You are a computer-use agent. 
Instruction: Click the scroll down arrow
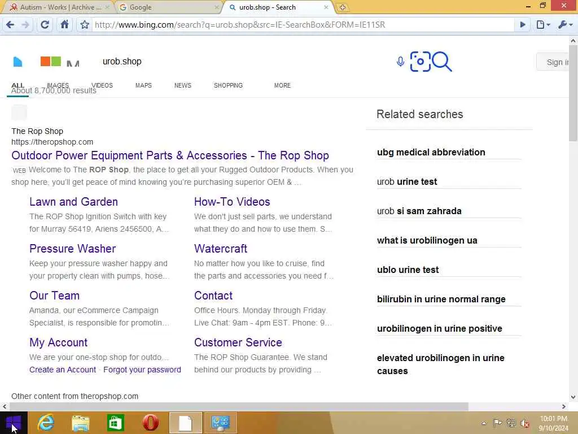(x=573, y=397)
